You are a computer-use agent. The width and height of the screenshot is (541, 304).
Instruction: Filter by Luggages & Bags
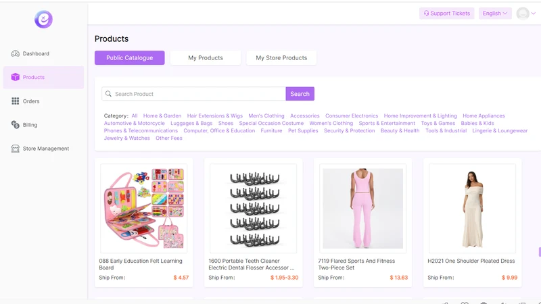[191, 123]
